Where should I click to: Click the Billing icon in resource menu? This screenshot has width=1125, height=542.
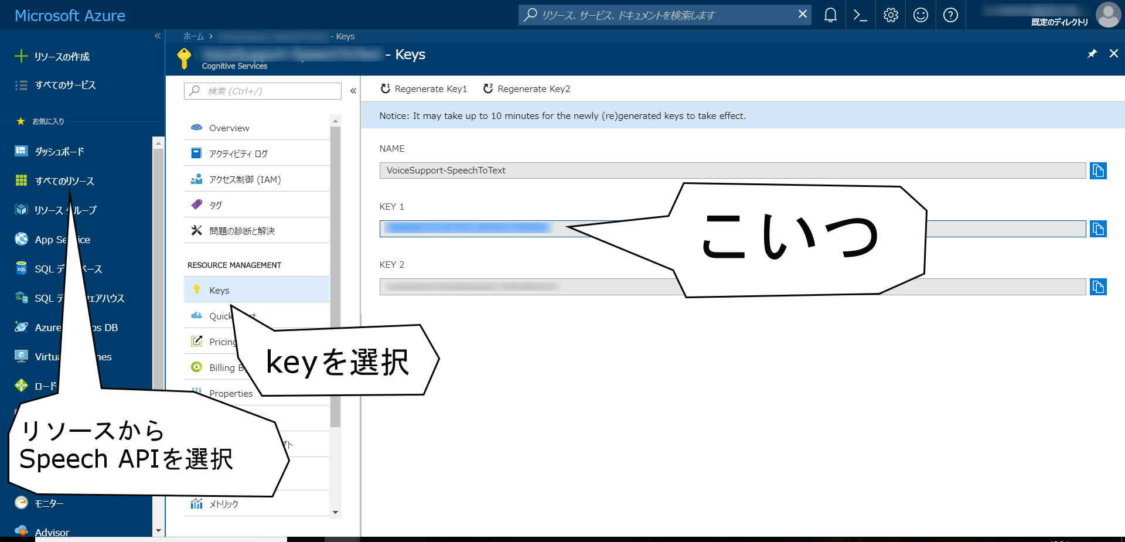click(x=196, y=367)
